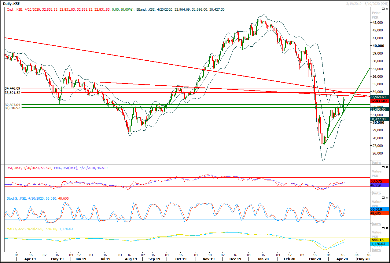Click the May 20 time axis label

point(363,259)
